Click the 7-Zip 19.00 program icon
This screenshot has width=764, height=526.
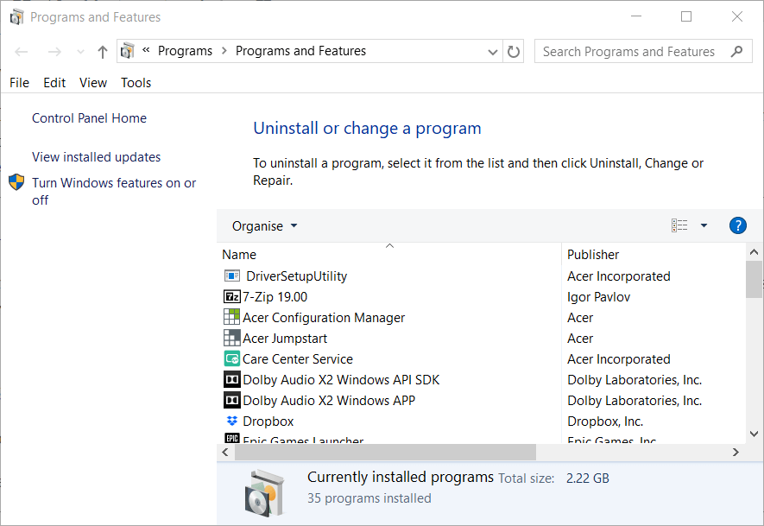231,297
